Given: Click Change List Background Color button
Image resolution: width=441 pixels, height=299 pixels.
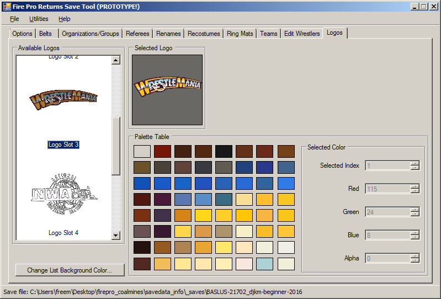Looking at the screenshot, I should pos(70,270).
